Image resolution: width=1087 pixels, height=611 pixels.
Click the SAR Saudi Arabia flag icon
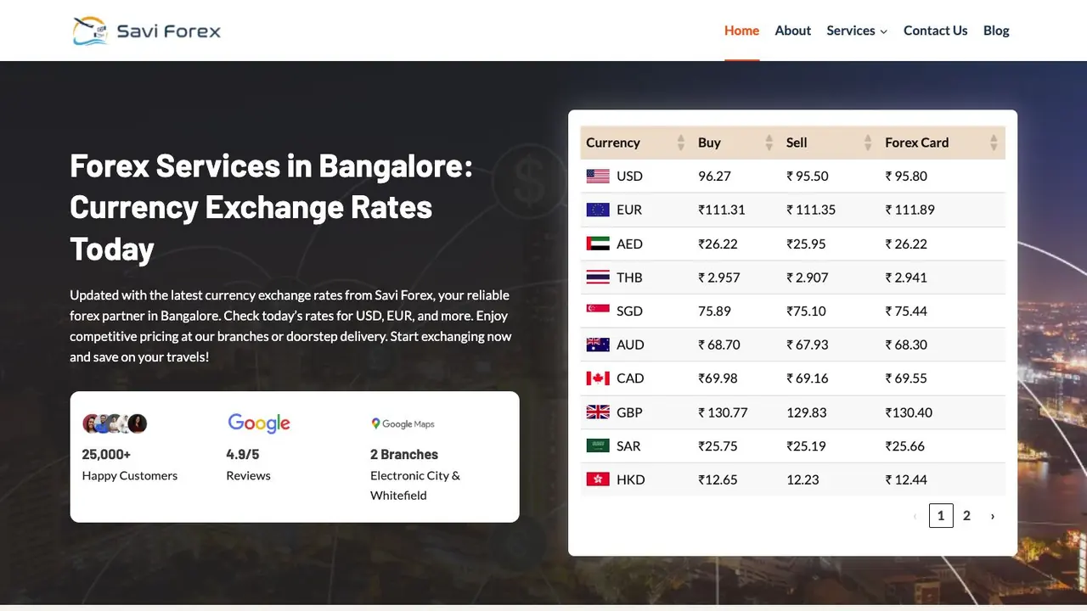point(598,446)
